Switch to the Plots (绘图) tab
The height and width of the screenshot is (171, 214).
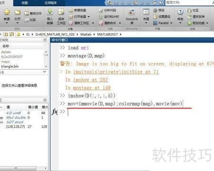click(x=25, y=3)
